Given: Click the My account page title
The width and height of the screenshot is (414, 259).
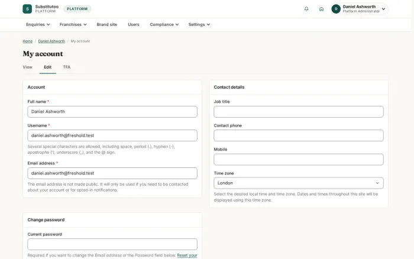Looking at the screenshot, I should click(43, 54).
